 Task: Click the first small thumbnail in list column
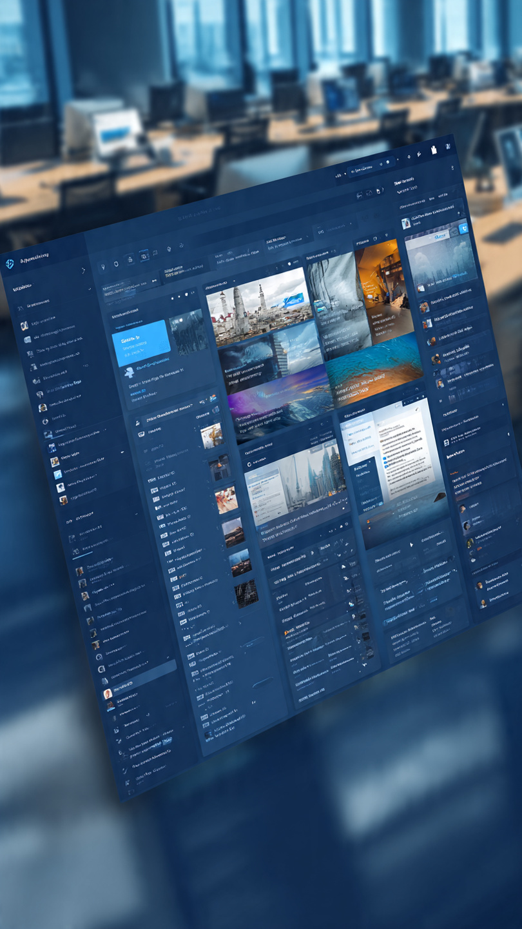[x=211, y=435]
